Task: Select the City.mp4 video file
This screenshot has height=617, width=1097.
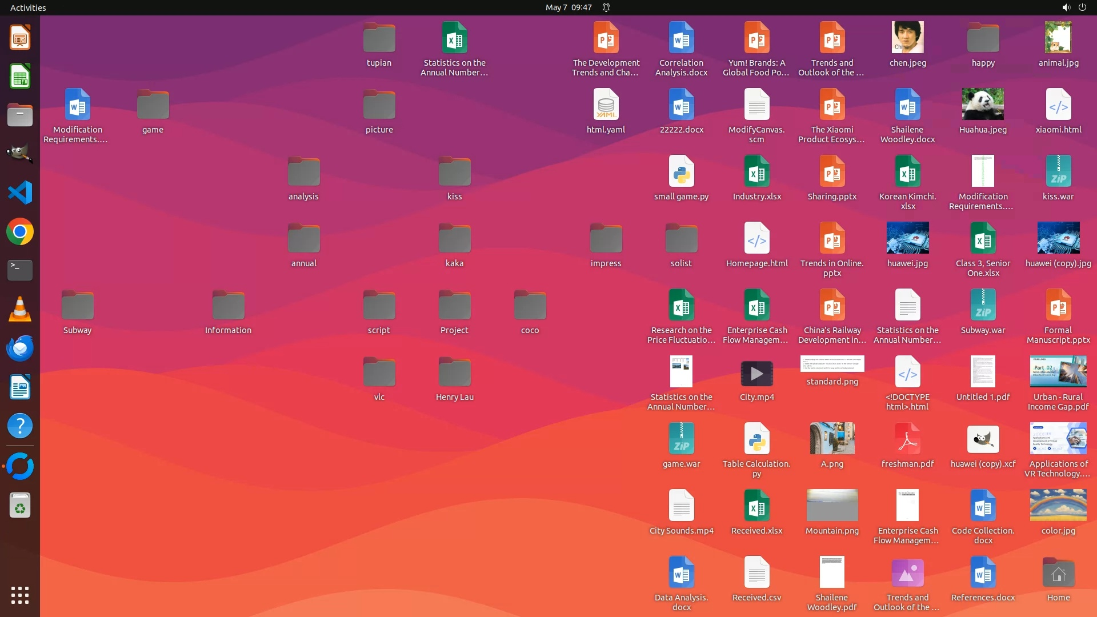Action: tap(756, 374)
